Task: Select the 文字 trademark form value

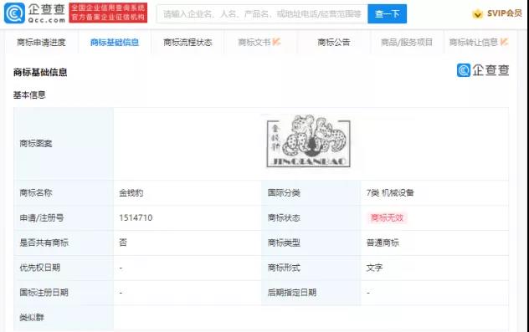Action: point(374,268)
